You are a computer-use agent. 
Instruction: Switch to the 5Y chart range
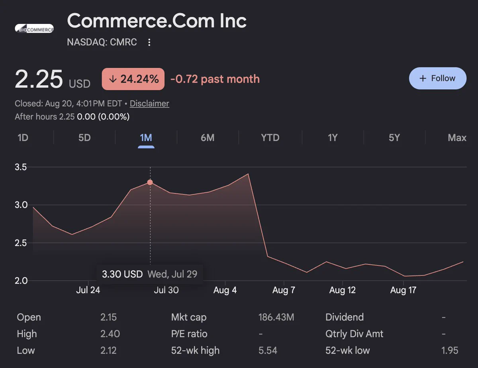[394, 138]
